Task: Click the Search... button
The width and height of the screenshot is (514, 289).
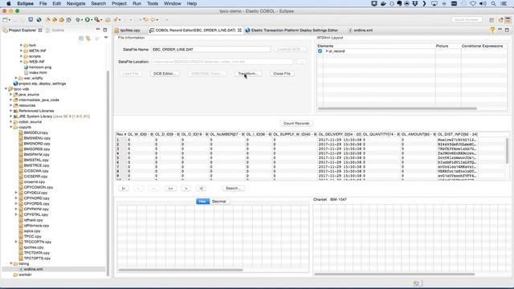Action: (233, 188)
